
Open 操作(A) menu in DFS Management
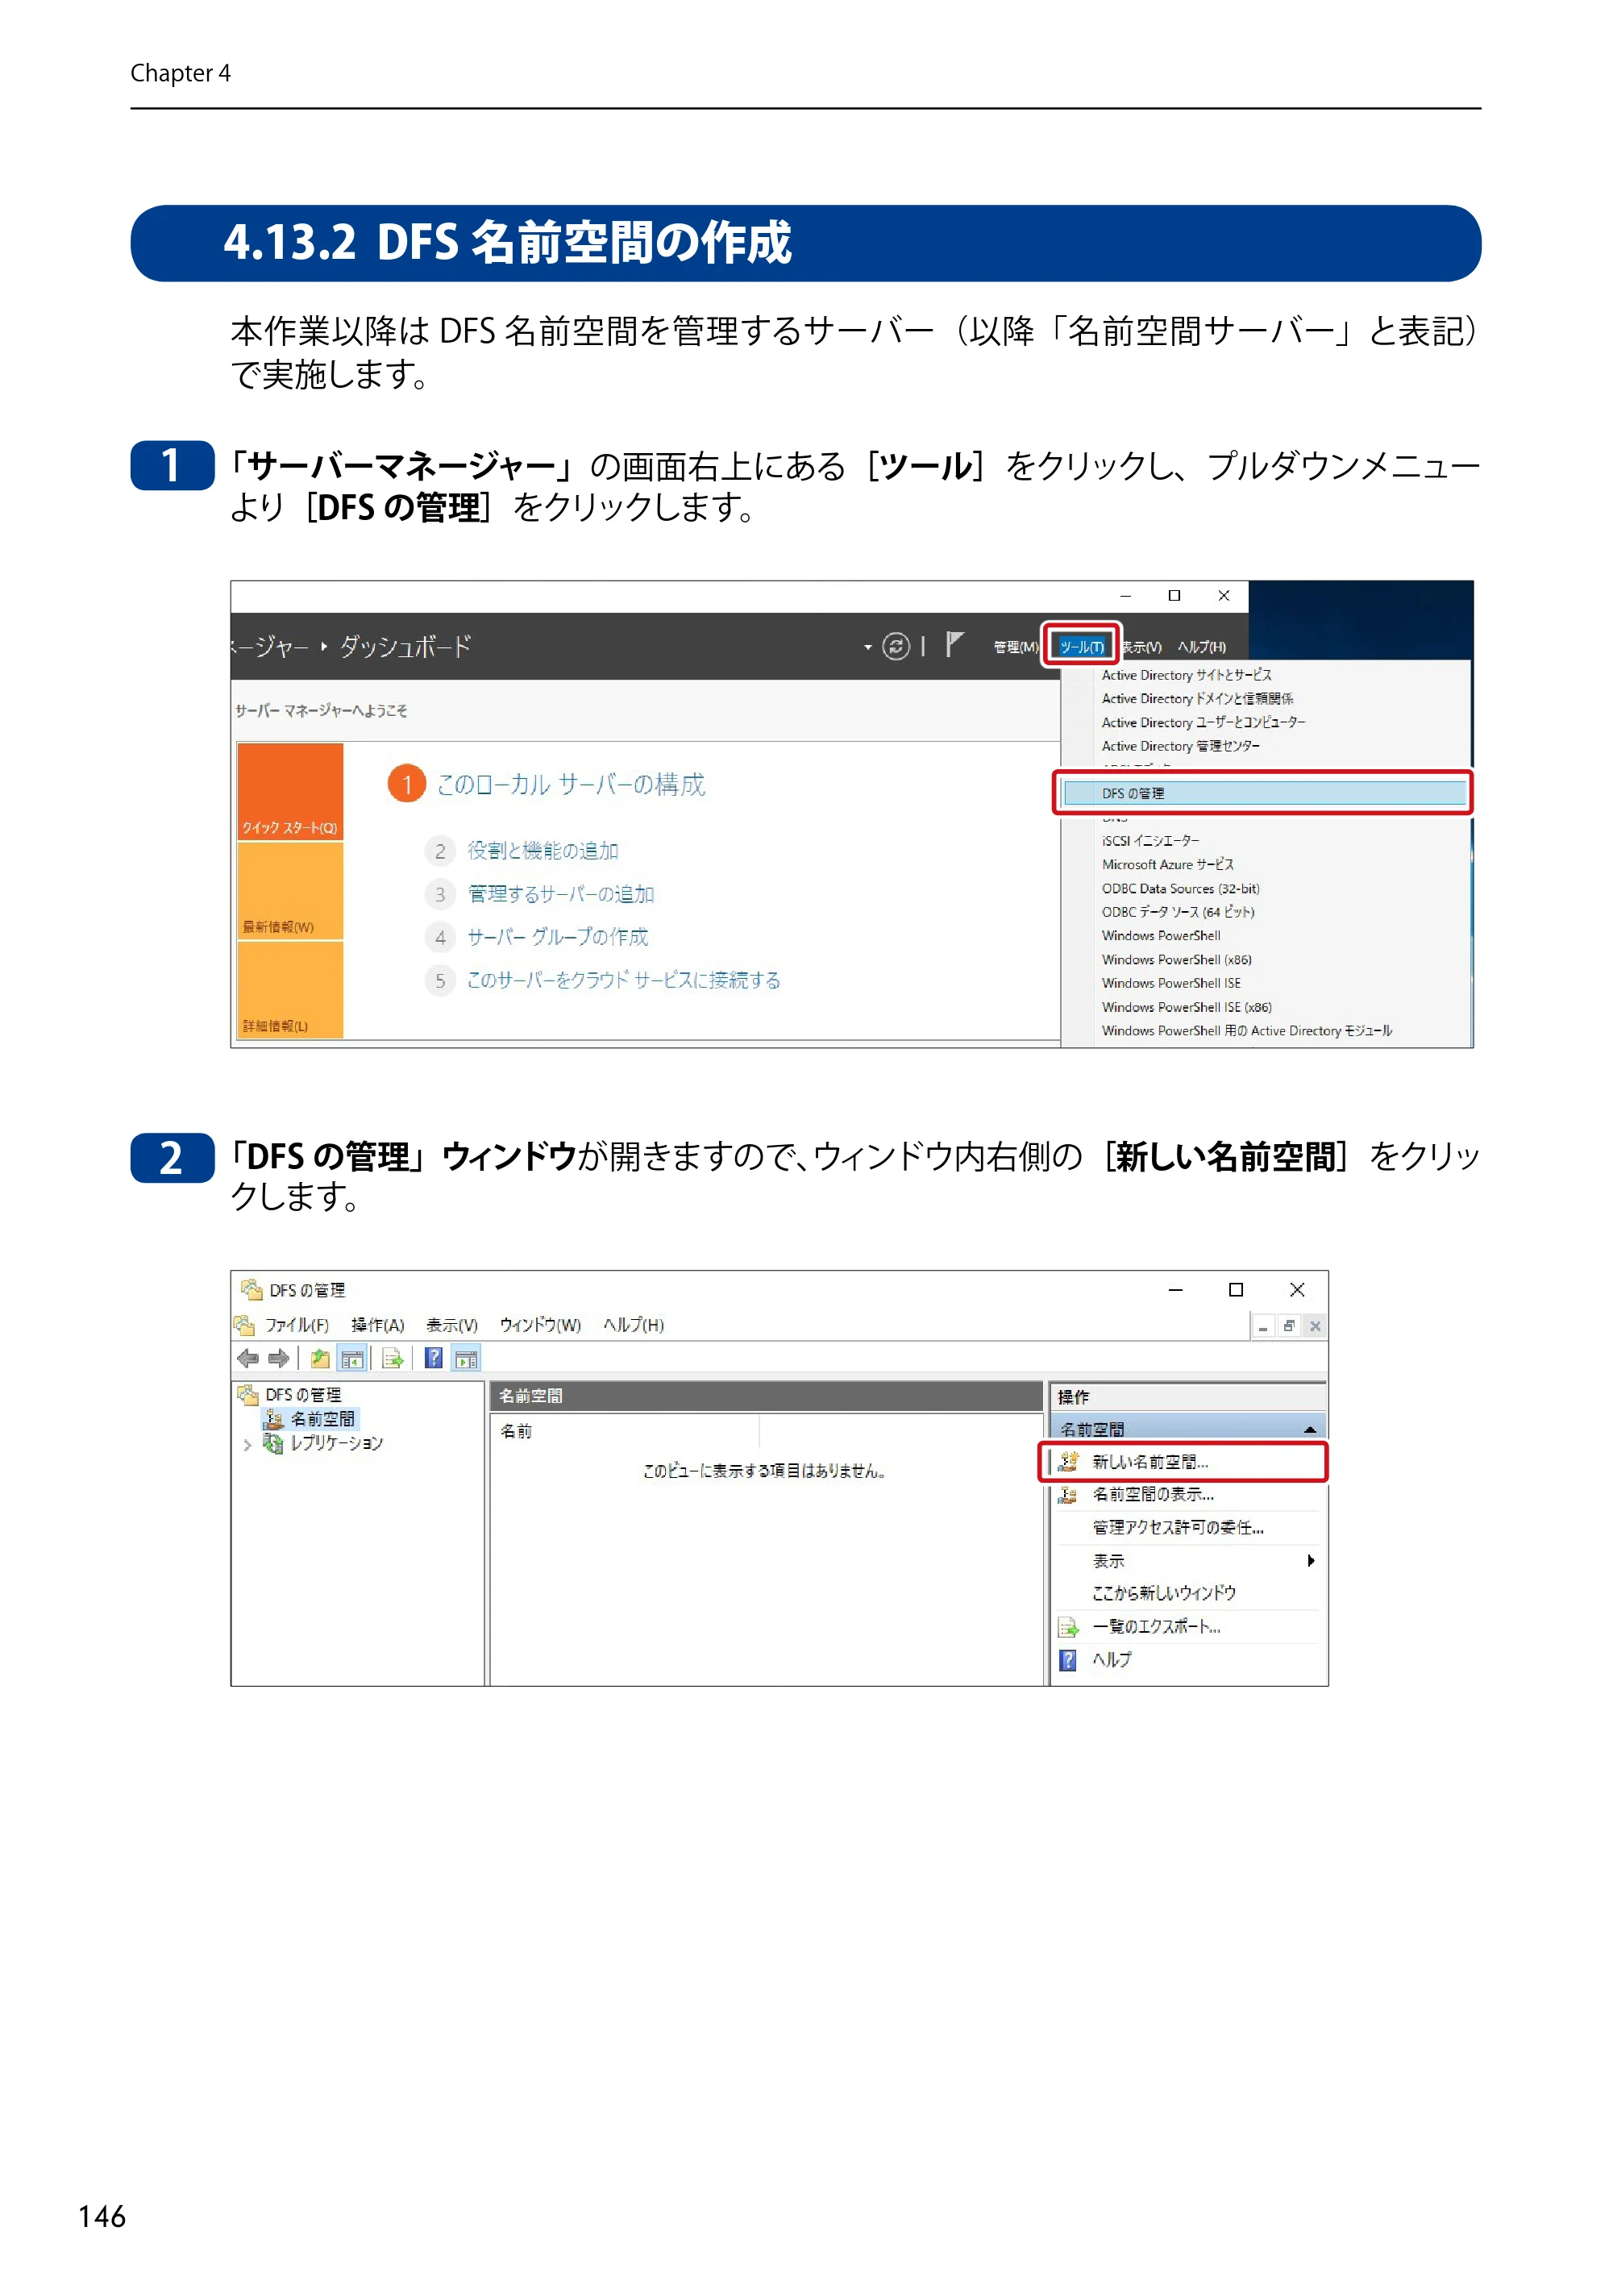click(377, 1326)
